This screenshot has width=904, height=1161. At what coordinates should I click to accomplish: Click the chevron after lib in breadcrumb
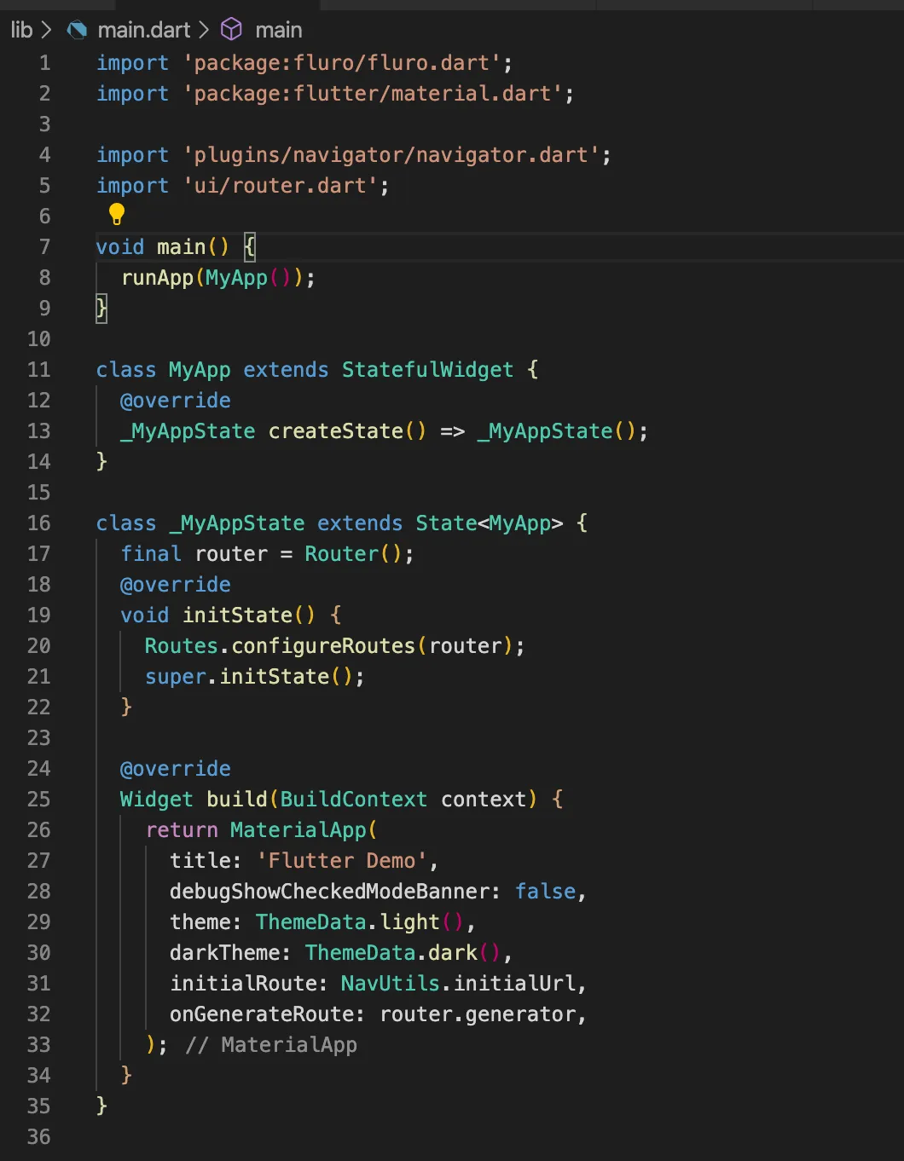point(47,30)
